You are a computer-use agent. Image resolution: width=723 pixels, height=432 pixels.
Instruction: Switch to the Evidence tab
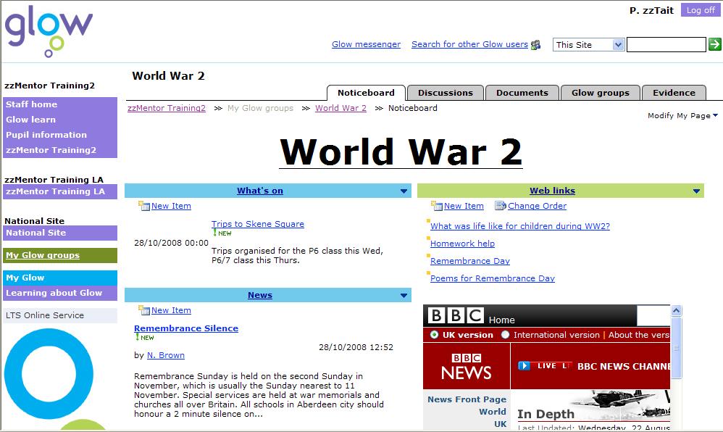pyautogui.click(x=674, y=93)
